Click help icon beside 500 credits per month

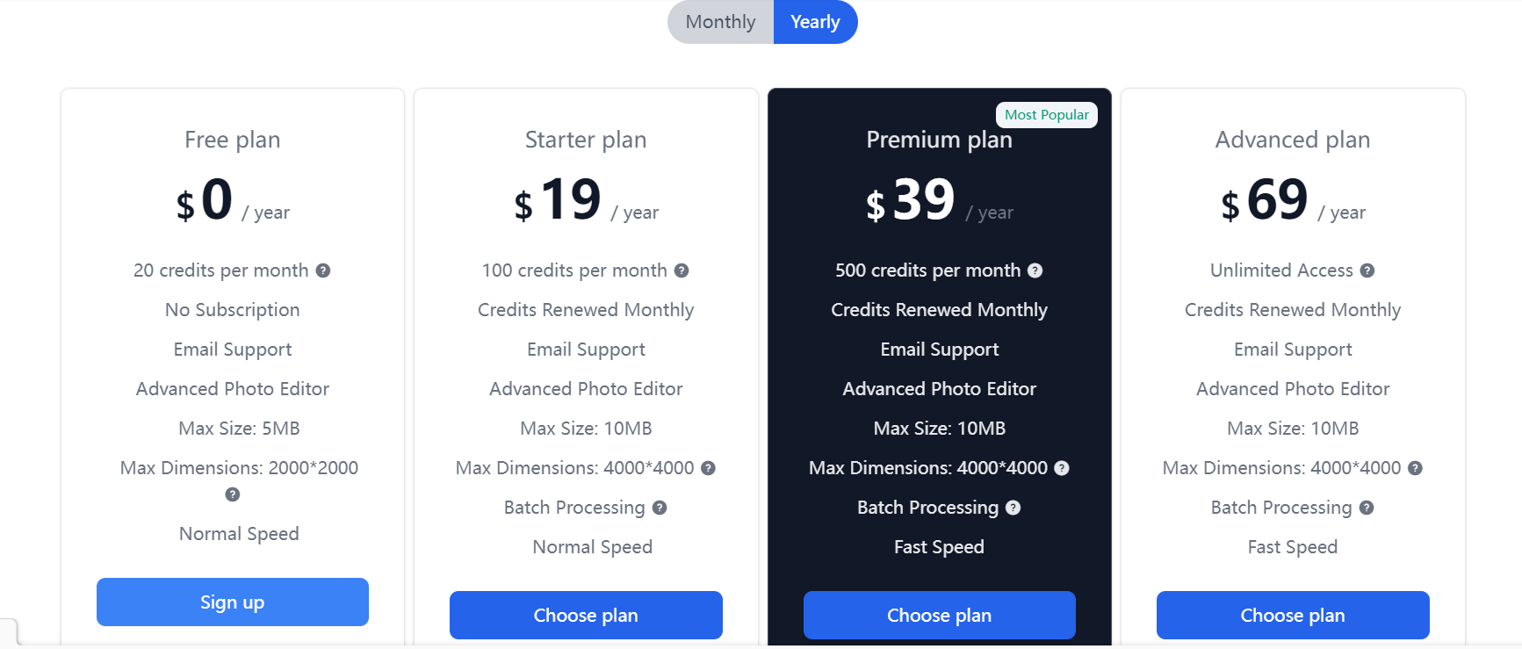[x=1035, y=270]
